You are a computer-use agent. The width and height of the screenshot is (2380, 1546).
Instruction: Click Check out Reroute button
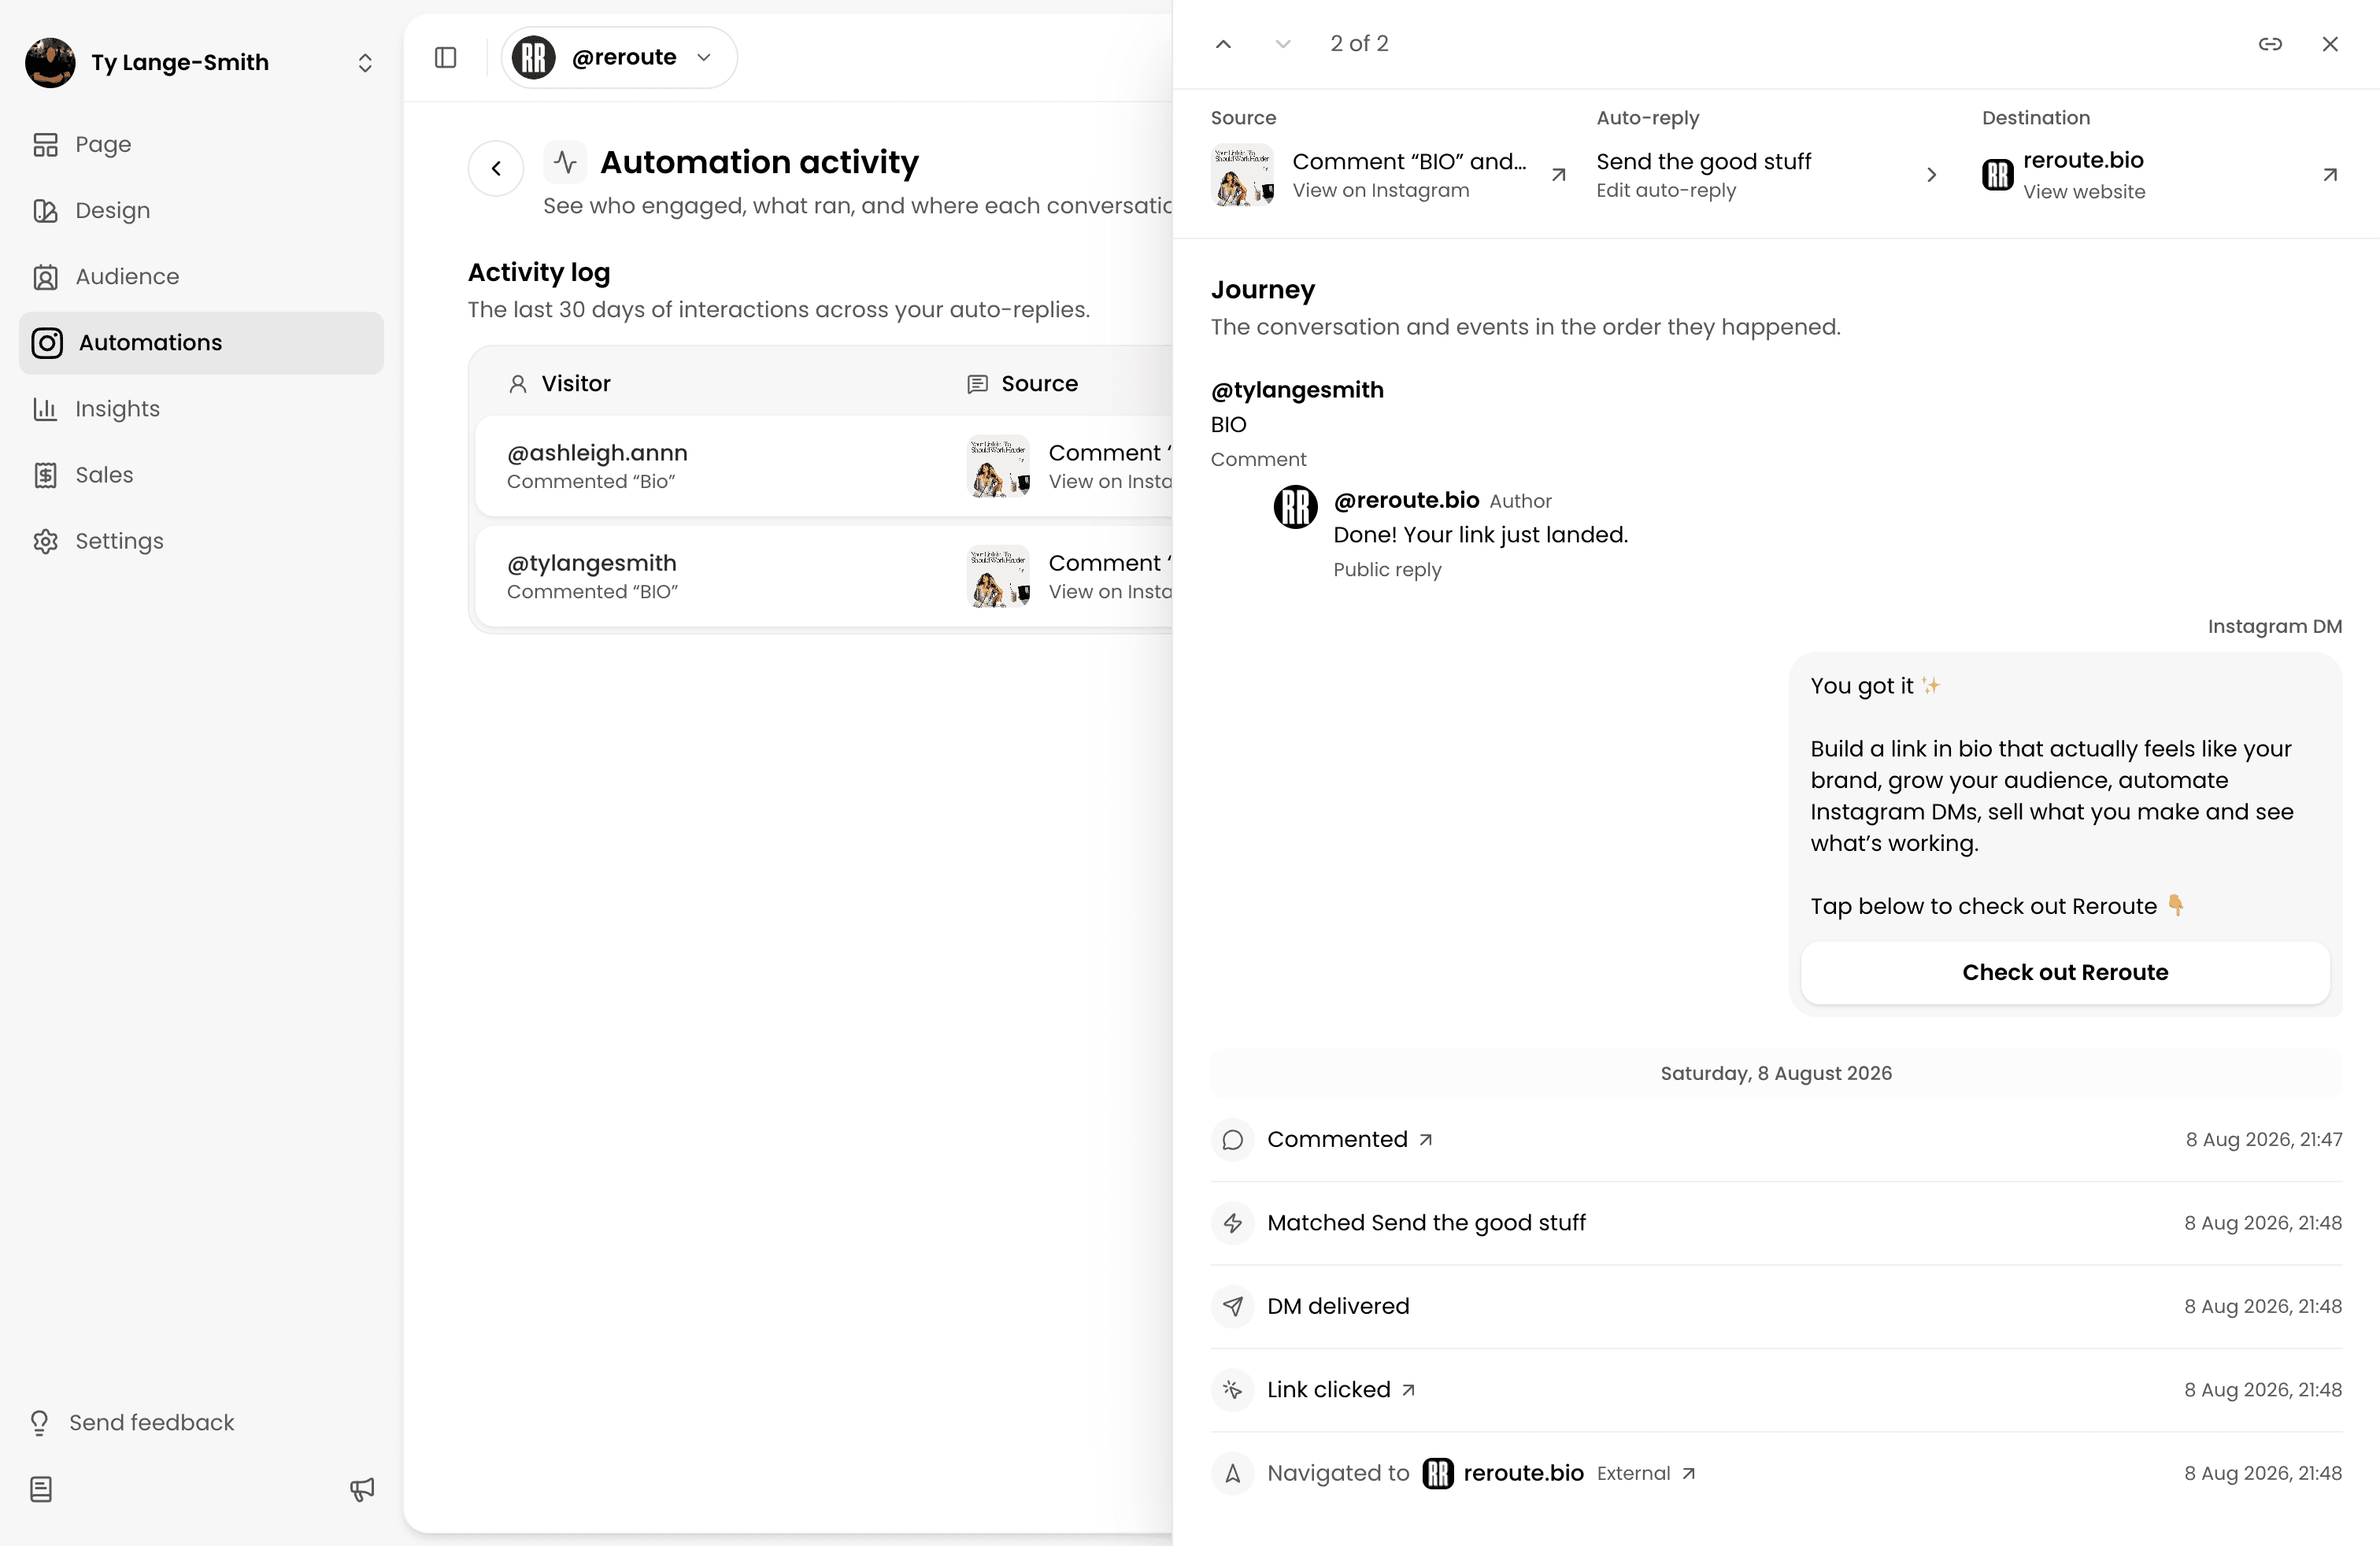(x=2065, y=972)
